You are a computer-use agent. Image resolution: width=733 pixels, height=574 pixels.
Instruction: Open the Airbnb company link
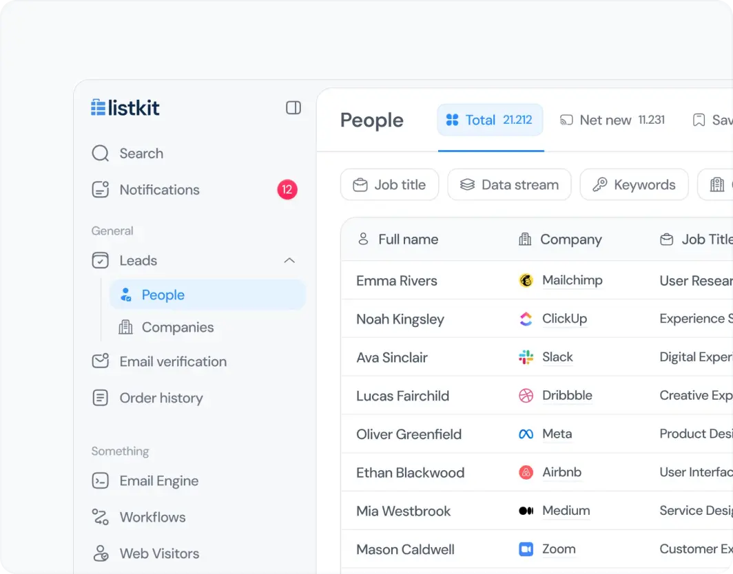coord(561,471)
